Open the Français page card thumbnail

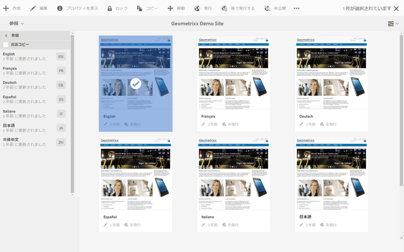[x=233, y=73]
